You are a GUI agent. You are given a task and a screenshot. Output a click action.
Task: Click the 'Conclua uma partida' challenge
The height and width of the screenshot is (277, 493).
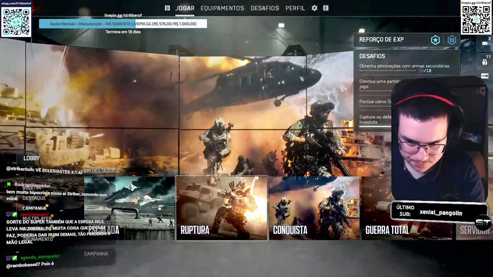[x=380, y=84]
